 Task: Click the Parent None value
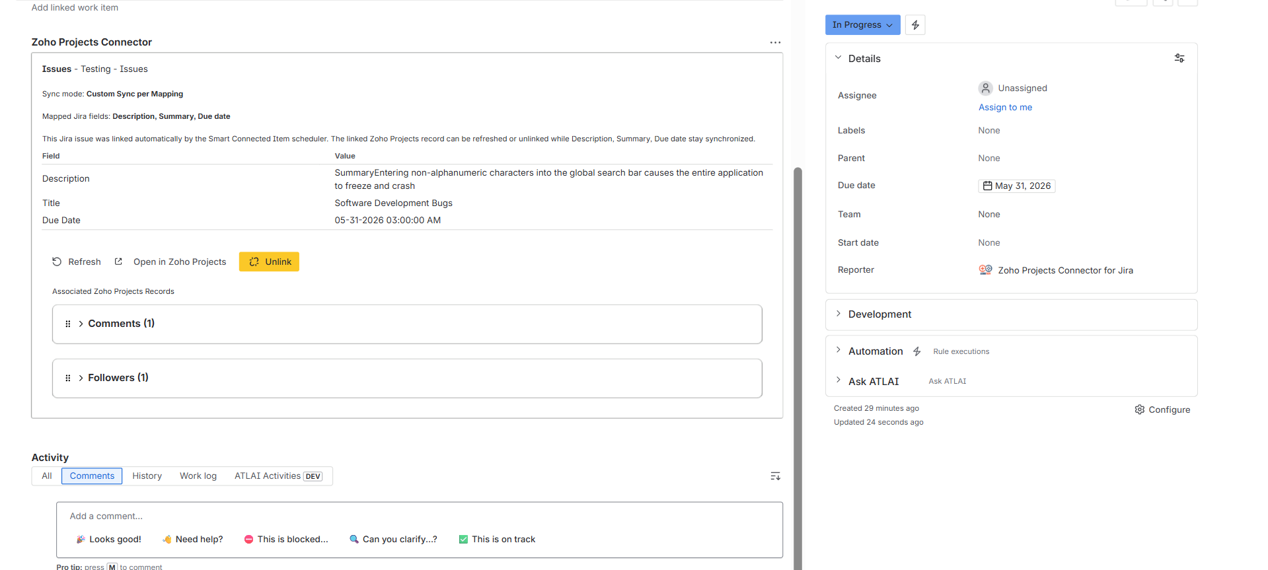pyautogui.click(x=989, y=158)
